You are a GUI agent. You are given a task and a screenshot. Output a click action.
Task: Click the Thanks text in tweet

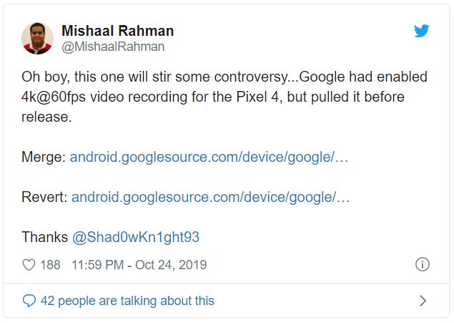pyautogui.click(x=45, y=237)
